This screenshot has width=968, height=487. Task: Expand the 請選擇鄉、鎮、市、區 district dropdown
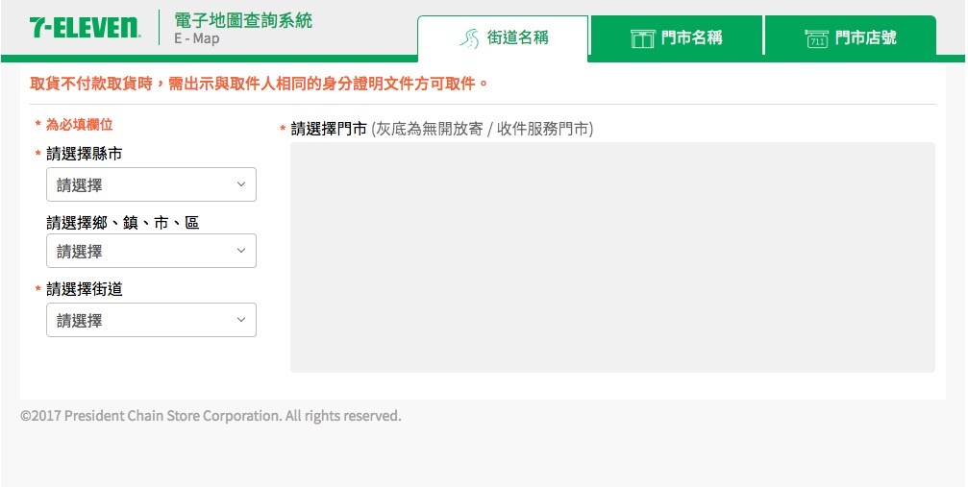151,251
